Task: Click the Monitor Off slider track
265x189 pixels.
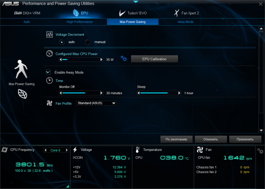Action: click(81, 93)
